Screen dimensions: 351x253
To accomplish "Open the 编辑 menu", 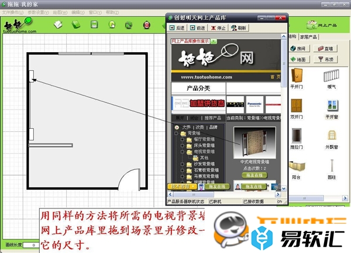I will pos(78,12).
